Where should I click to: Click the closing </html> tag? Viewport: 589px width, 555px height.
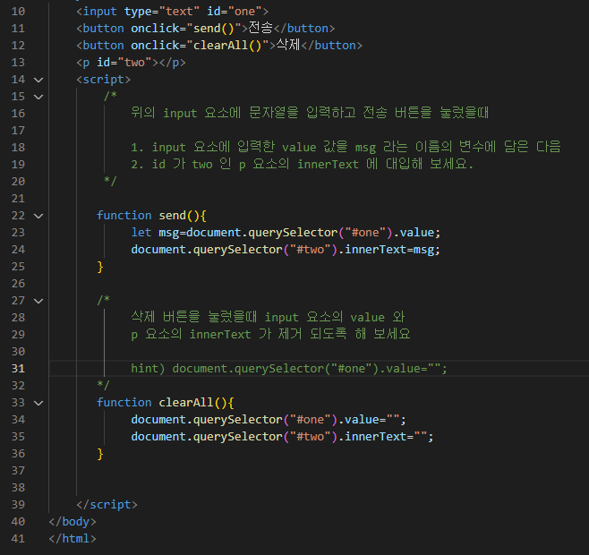[73, 539]
